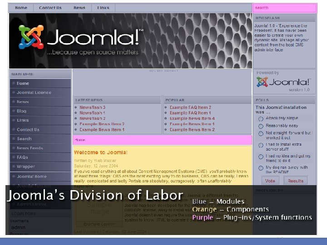Screen dimensions: 327x245
Task: Open the Newsflash 2 link
Action: click(92, 118)
